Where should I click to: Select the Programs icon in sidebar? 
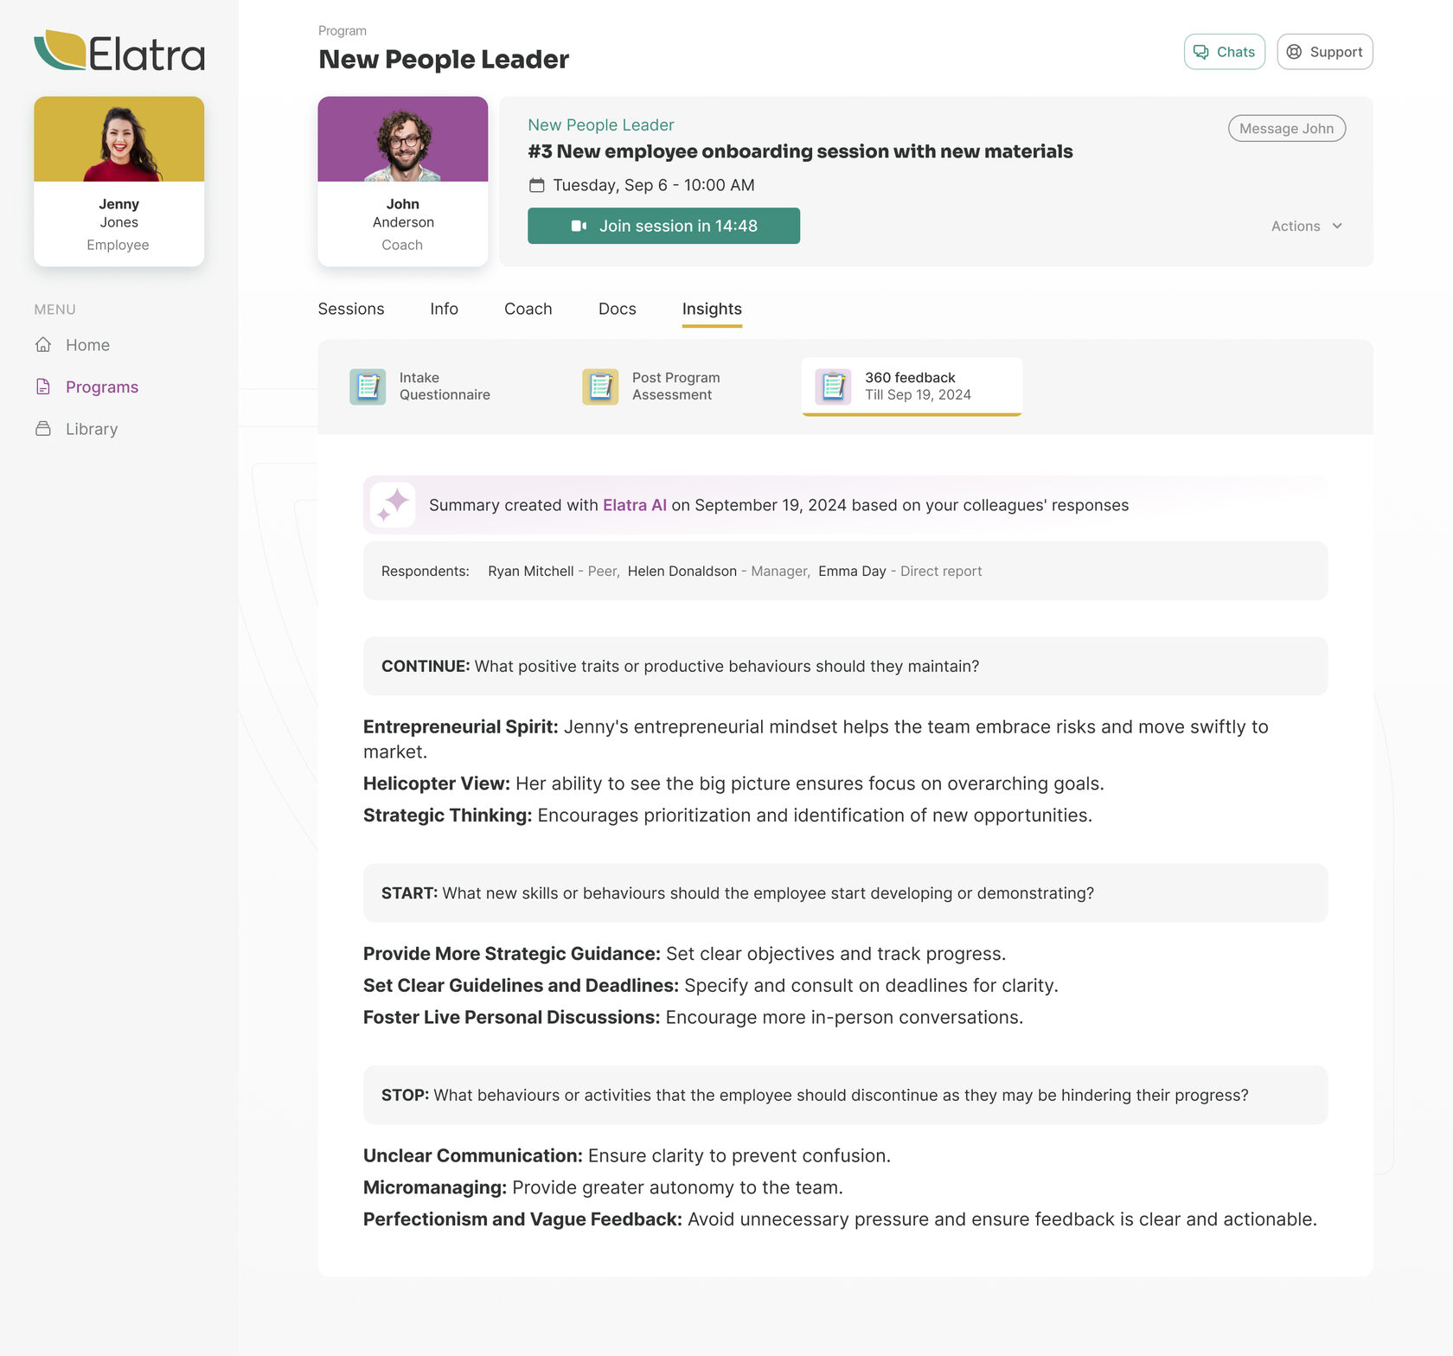coord(43,387)
